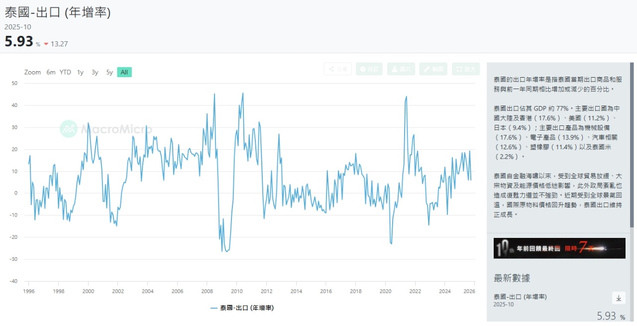Click the -40 y-axis label
This screenshot has height=326, width=637.
tap(13, 281)
